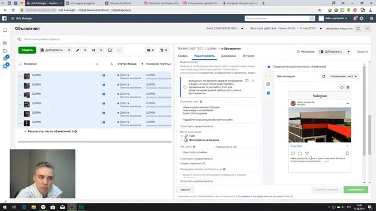Click the Facebook logo icon
Viewport: 376px width, 211px height.
point(4,18)
